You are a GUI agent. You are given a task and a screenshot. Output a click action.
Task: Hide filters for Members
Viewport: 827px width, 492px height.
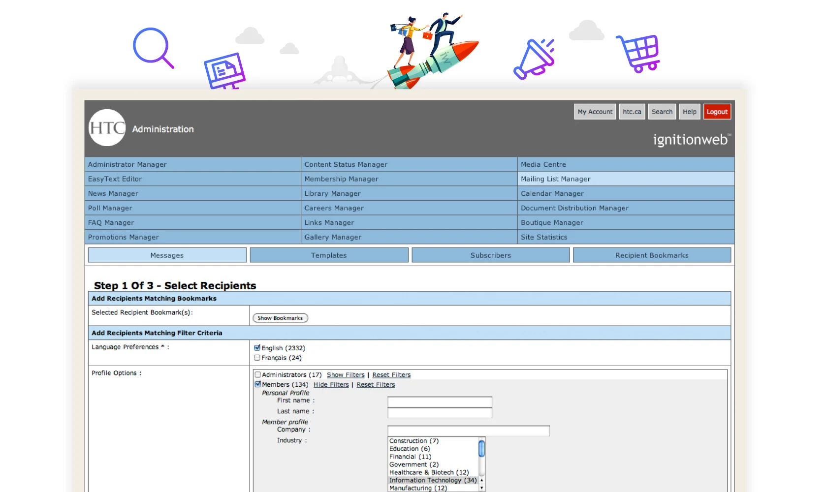click(331, 384)
